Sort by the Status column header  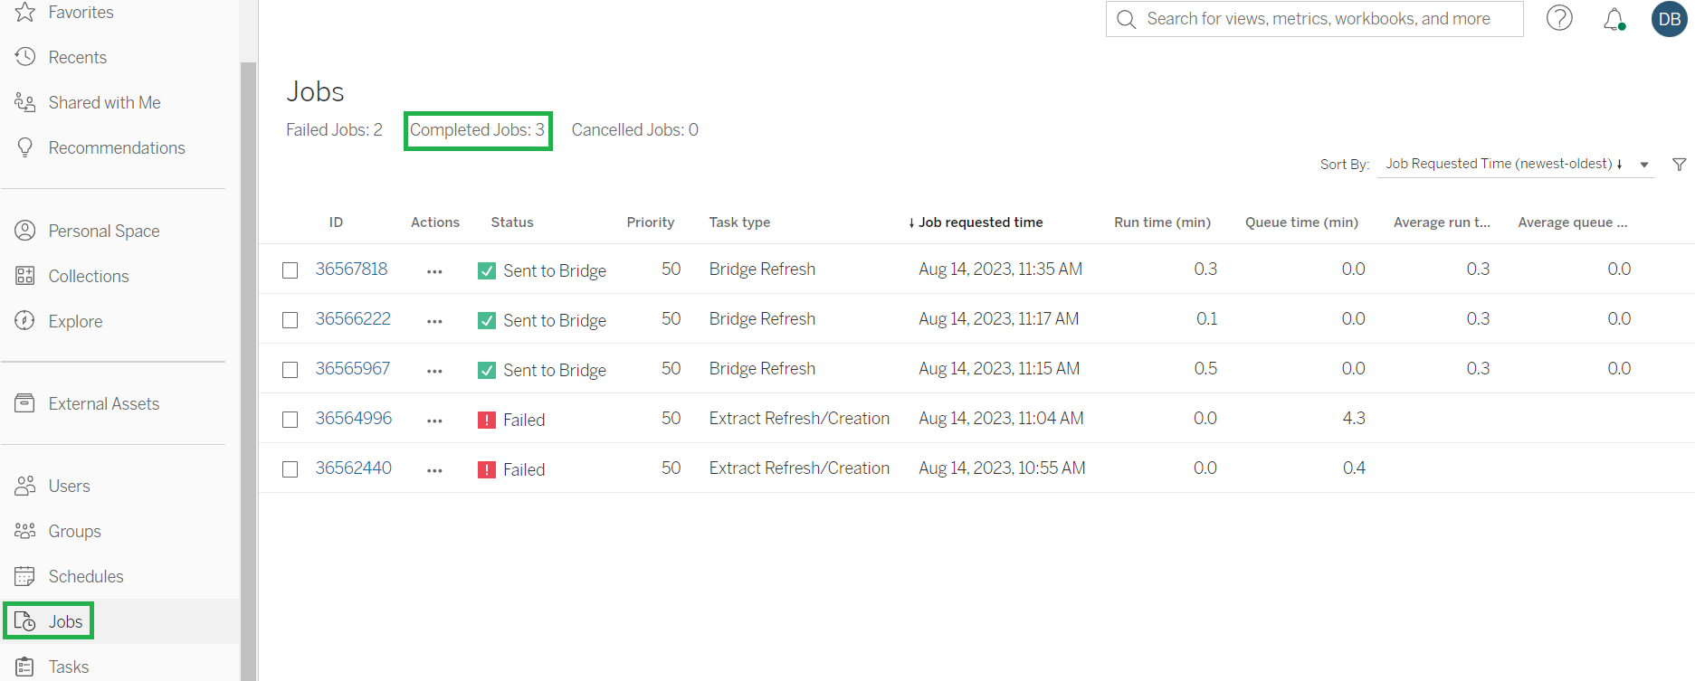(512, 222)
